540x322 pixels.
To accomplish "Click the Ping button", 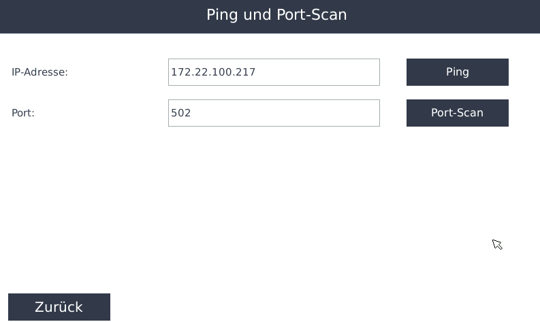I will [457, 72].
